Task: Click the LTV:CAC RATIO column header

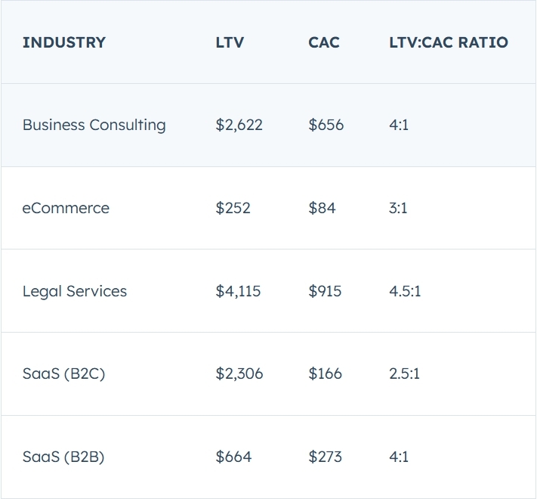Action: click(x=449, y=42)
